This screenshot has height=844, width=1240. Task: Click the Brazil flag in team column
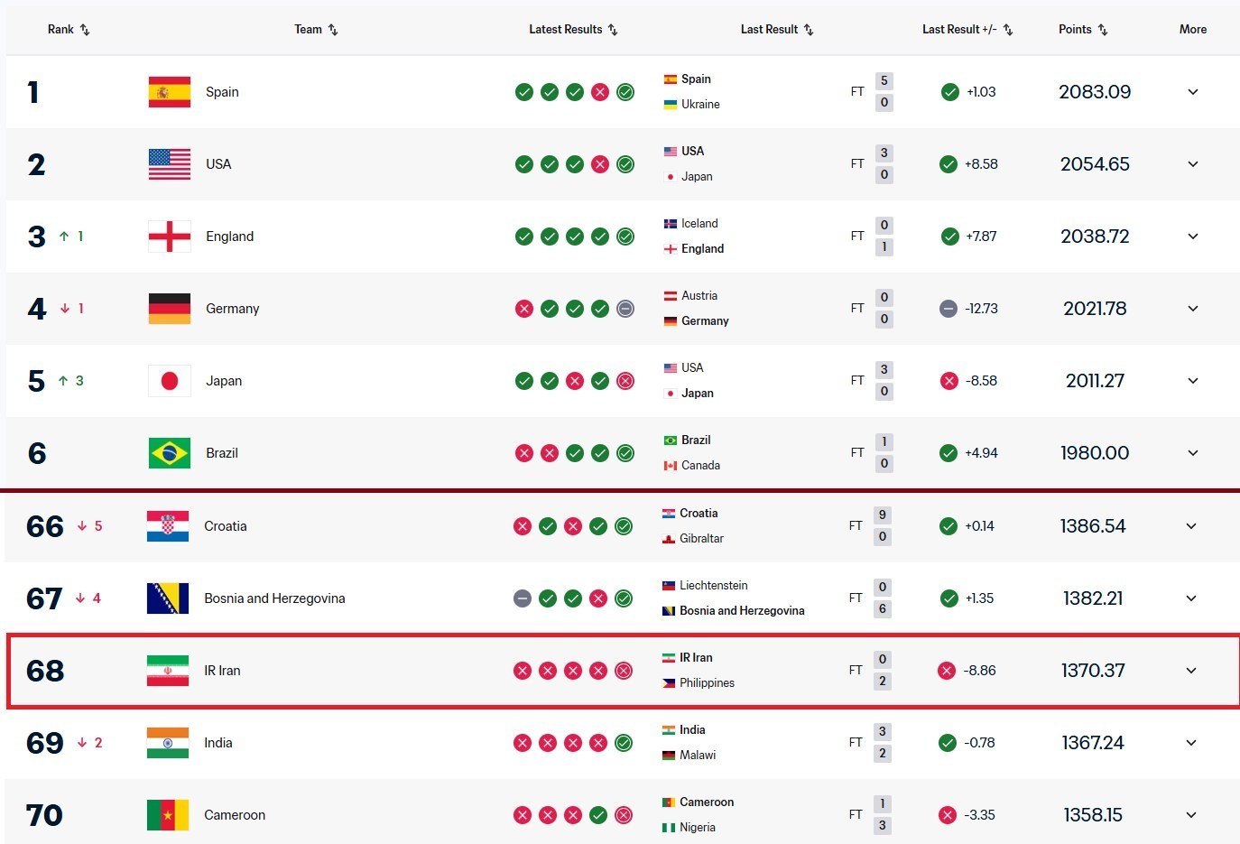(169, 453)
